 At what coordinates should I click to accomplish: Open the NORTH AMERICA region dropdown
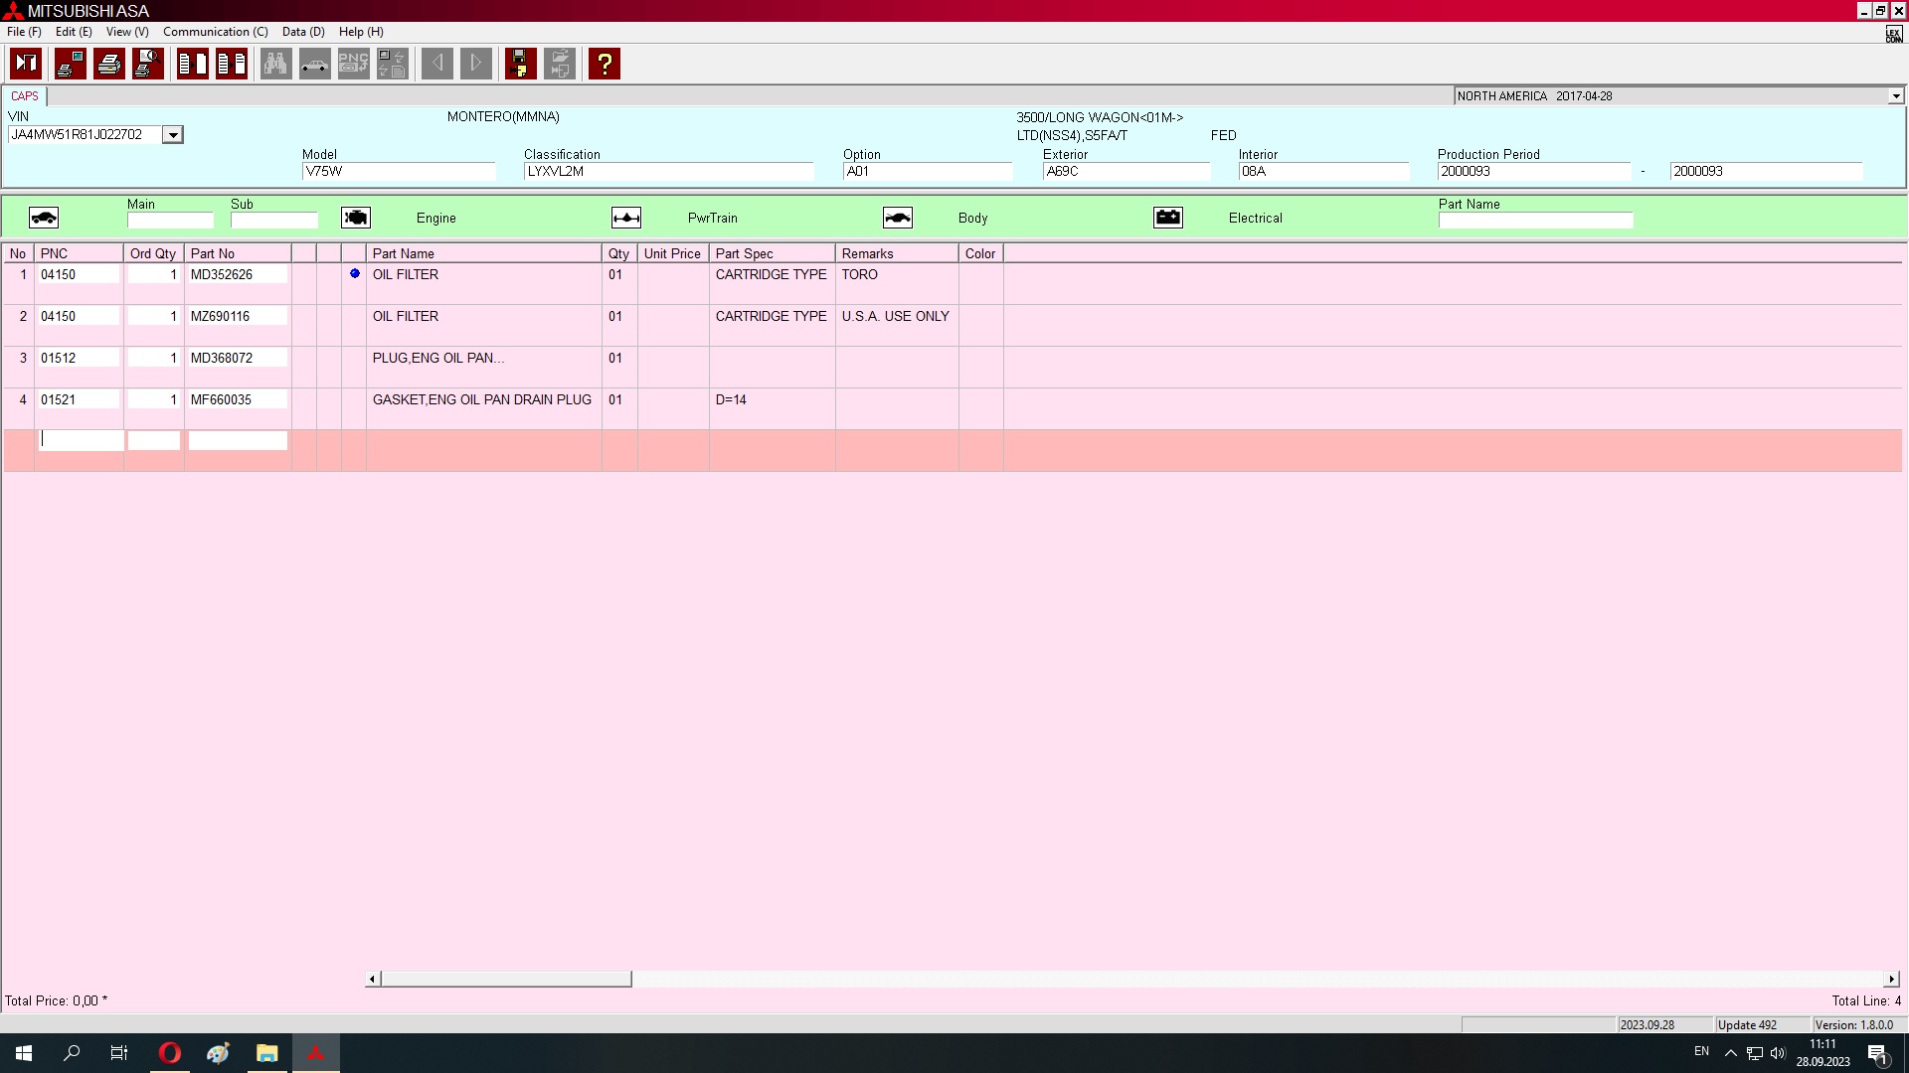click(x=1895, y=96)
